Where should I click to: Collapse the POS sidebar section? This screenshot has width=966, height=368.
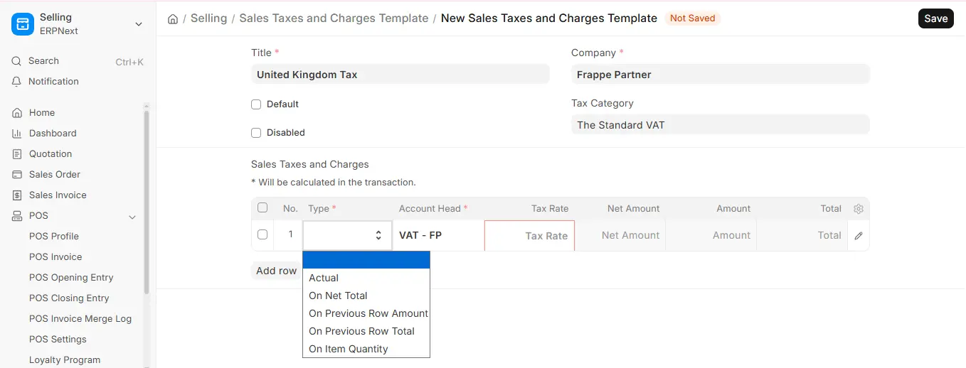[132, 217]
